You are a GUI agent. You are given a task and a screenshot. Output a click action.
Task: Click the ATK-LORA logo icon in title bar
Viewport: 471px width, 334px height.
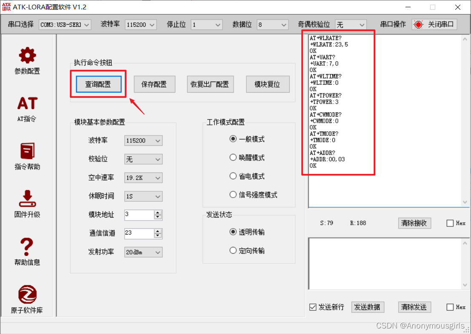7,7
